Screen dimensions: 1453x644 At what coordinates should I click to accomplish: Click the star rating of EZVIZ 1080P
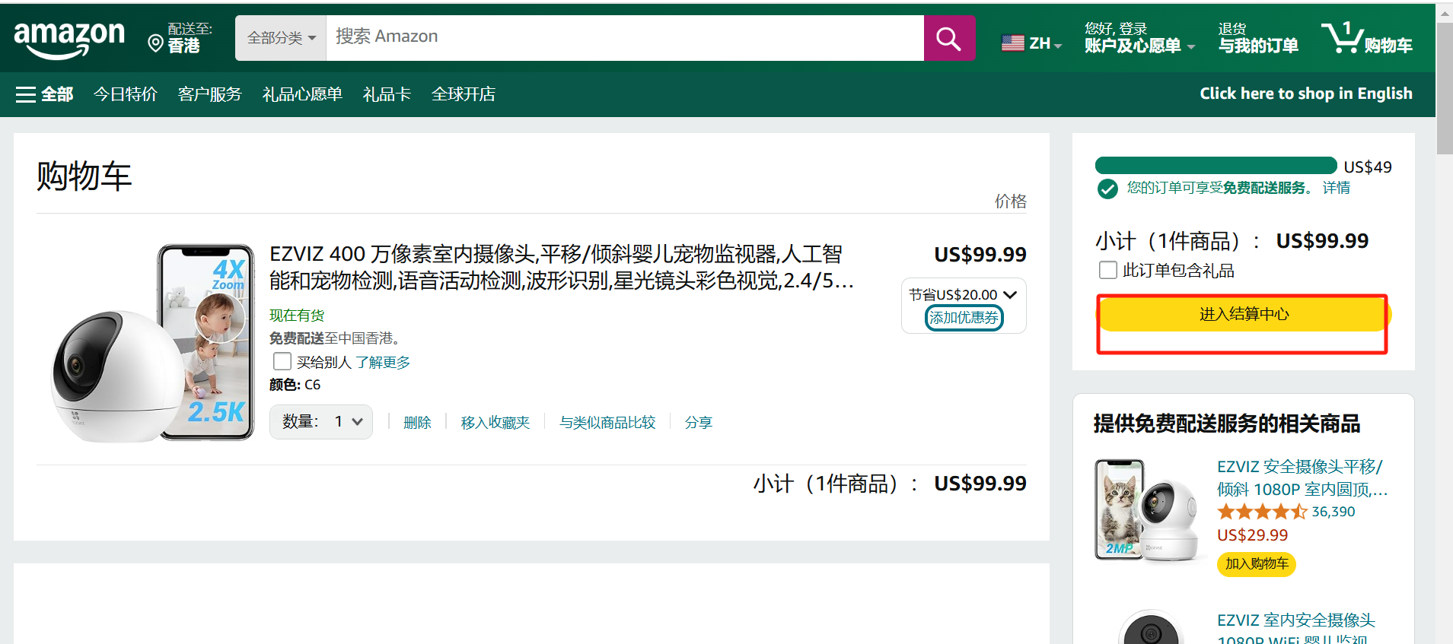coord(1261,512)
